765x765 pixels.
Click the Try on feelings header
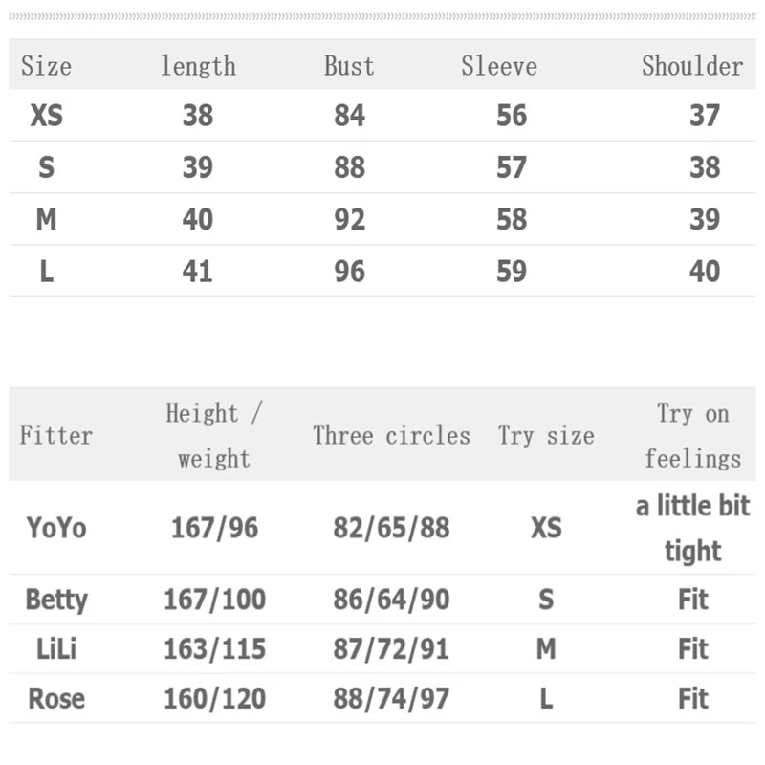point(692,435)
